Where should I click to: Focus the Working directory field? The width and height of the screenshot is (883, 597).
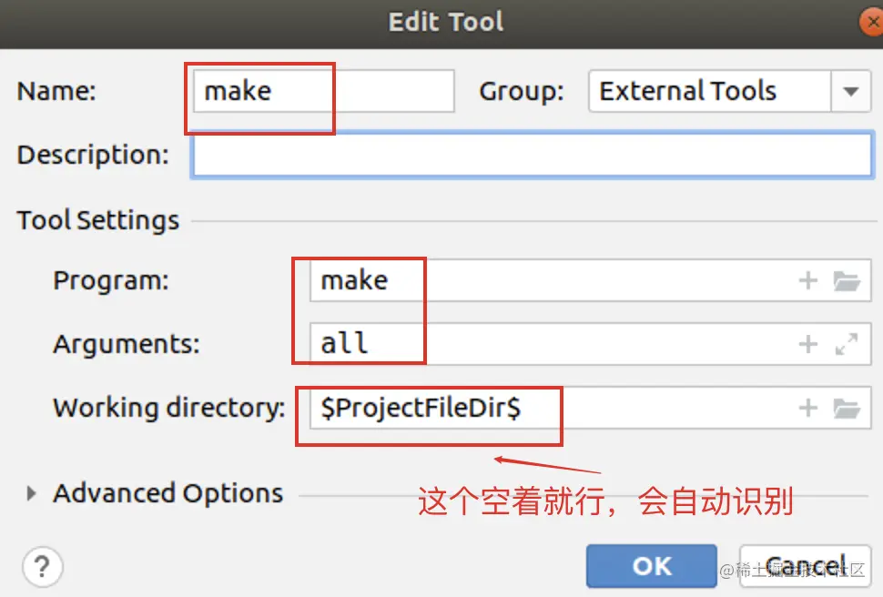pos(590,408)
